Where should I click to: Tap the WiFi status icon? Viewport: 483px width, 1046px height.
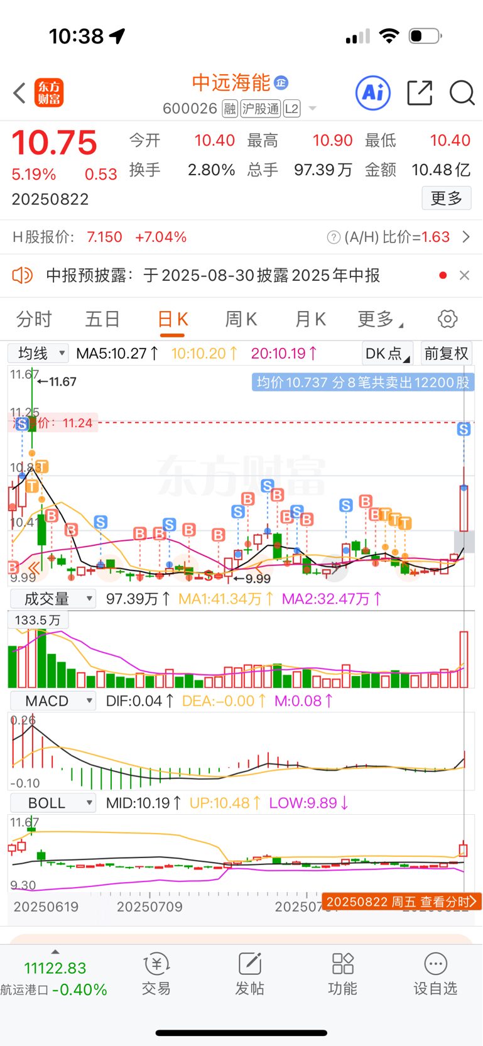coord(389,36)
